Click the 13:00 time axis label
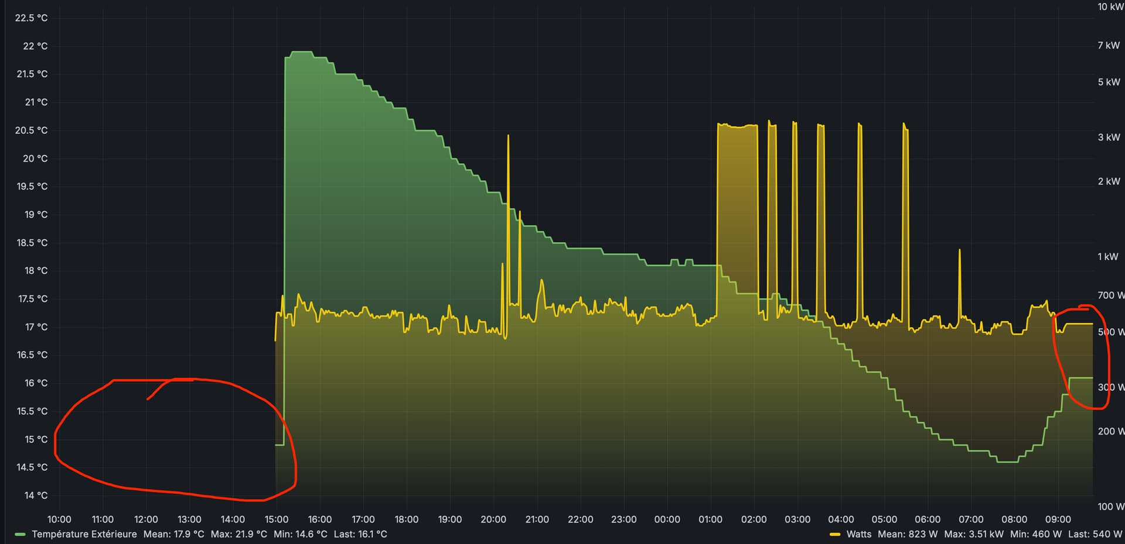Image resolution: width=1125 pixels, height=544 pixels. point(189,519)
